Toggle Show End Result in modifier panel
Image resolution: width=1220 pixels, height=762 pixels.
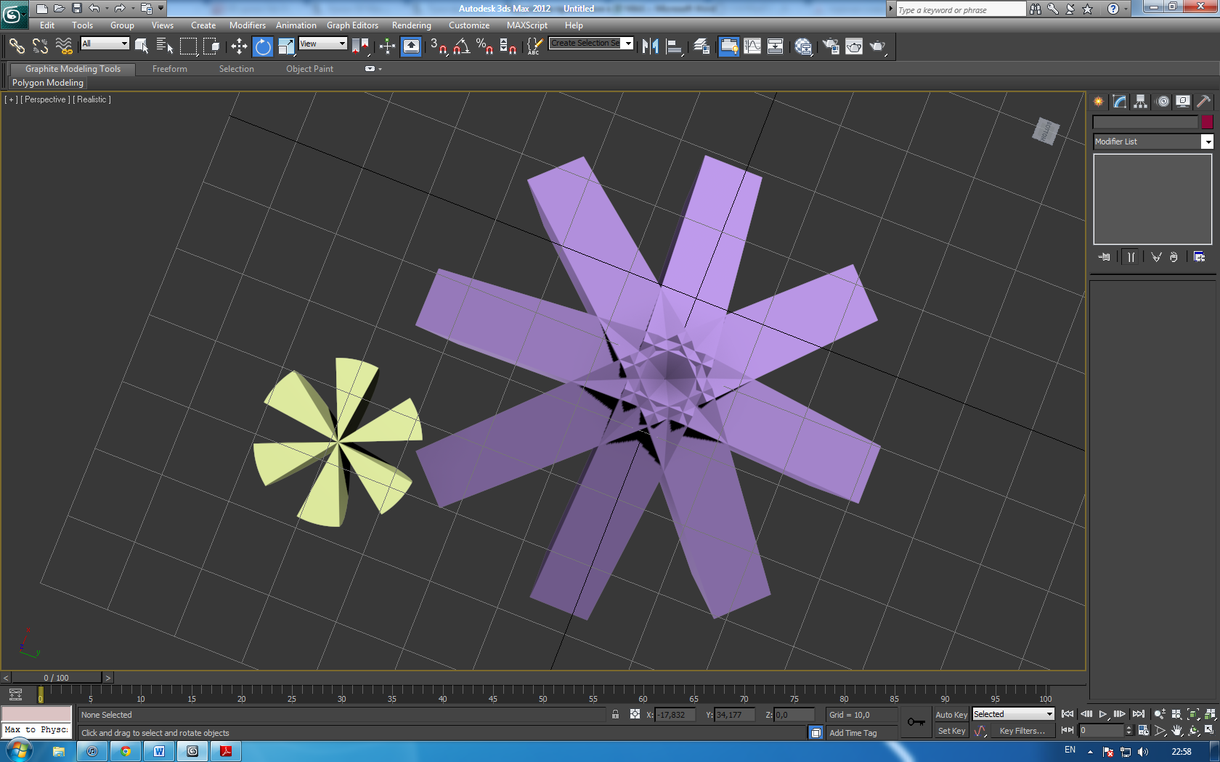click(1131, 257)
